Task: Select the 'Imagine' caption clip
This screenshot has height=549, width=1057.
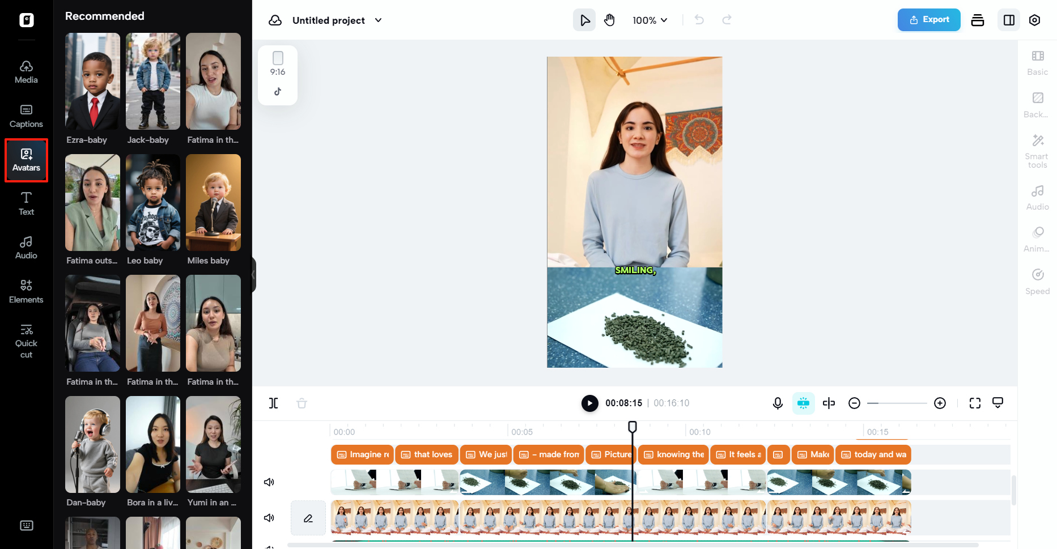Action: (x=362, y=454)
